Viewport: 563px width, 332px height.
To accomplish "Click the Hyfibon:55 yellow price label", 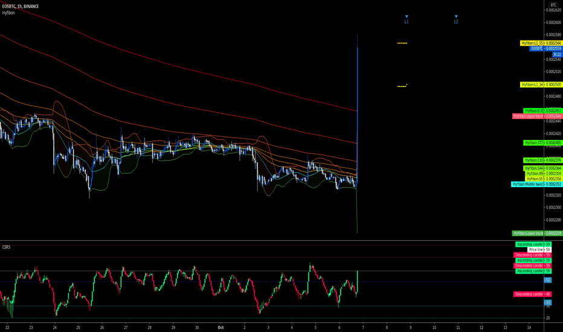I will pyautogui.click(x=543, y=179).
